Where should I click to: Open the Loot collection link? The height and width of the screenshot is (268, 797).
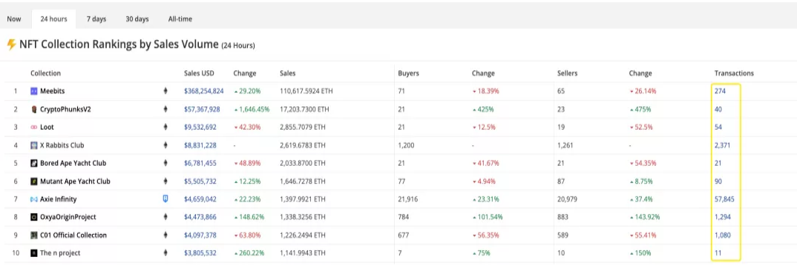click(x=47, y=127)
